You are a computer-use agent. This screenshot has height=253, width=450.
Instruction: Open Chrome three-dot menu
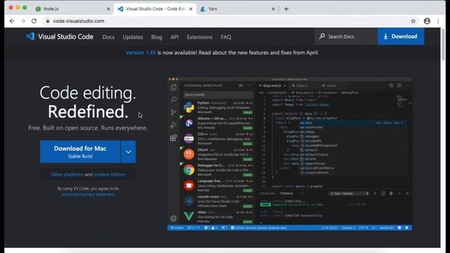click(x=438, y=21)
